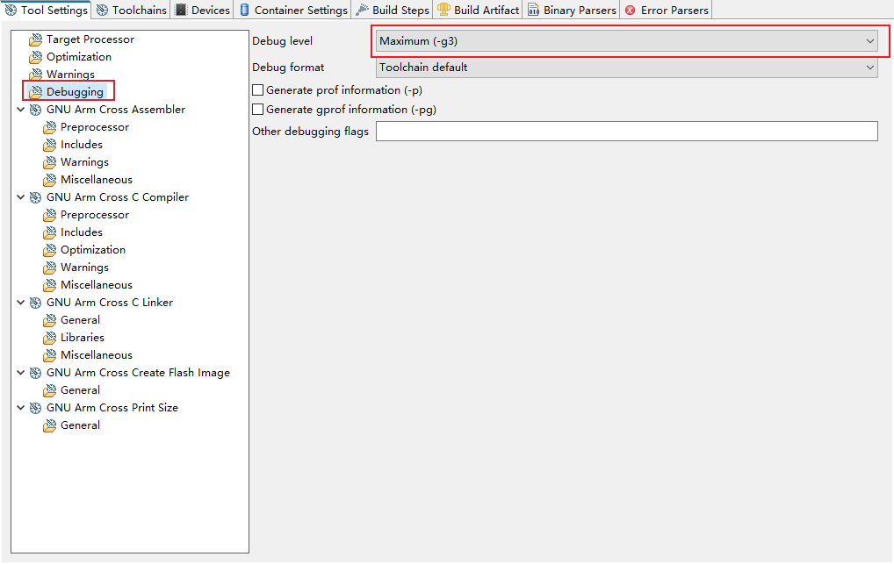894x564 pixels.
Task: Select C Linker Miscellaneous tree item
Action: click(97, 355)
